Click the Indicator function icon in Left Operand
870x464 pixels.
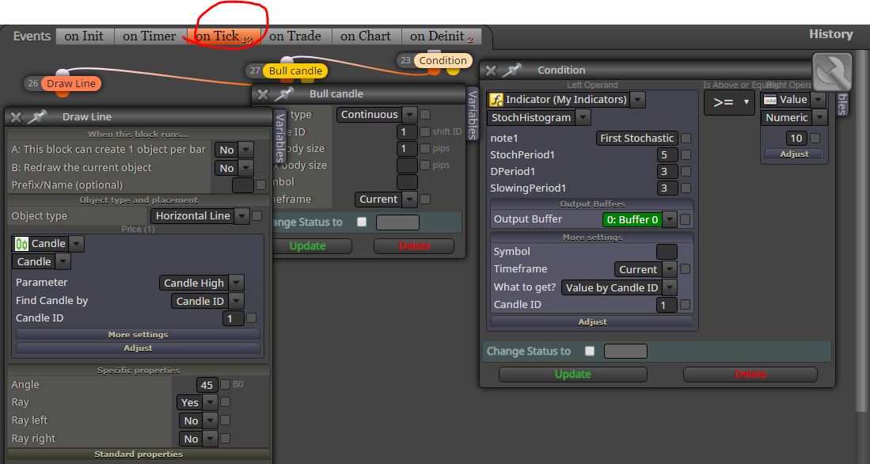pos(496,100)
